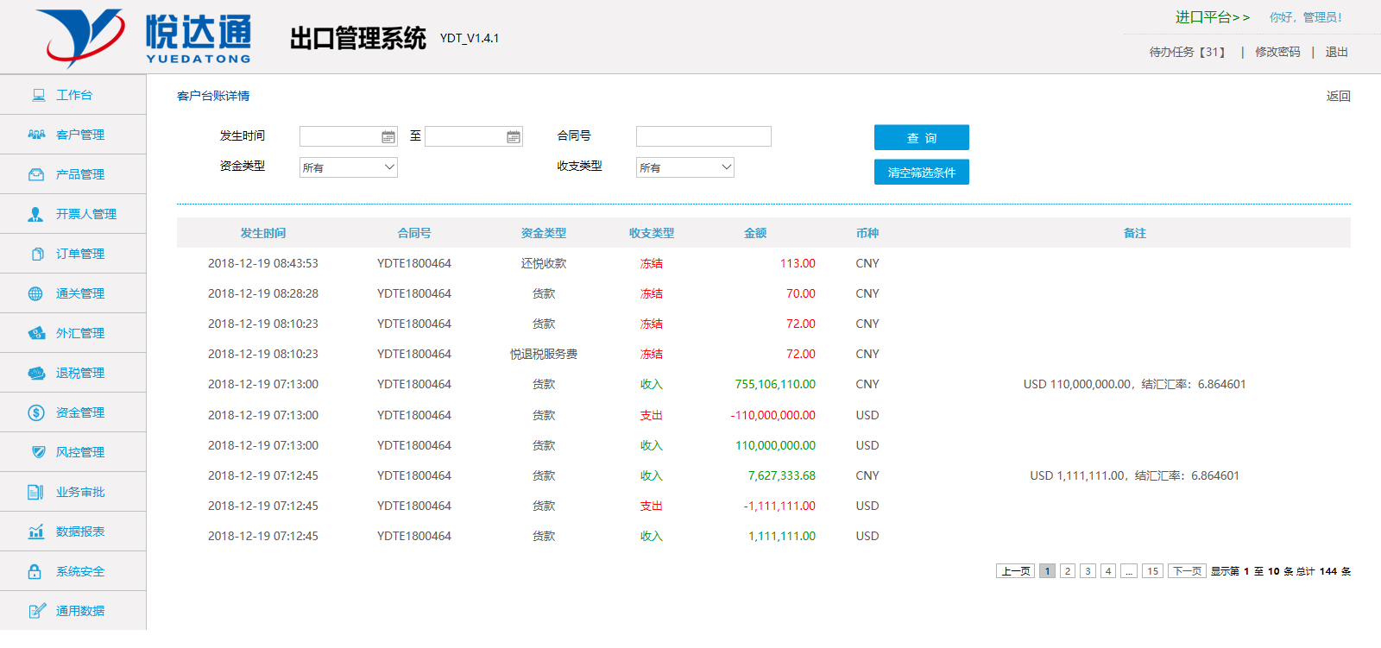Image resolution: width=1381 pixels, height=648 pixels.
Task: Expand the 资金类型 dropdown
Action: [x=349, y=167]
